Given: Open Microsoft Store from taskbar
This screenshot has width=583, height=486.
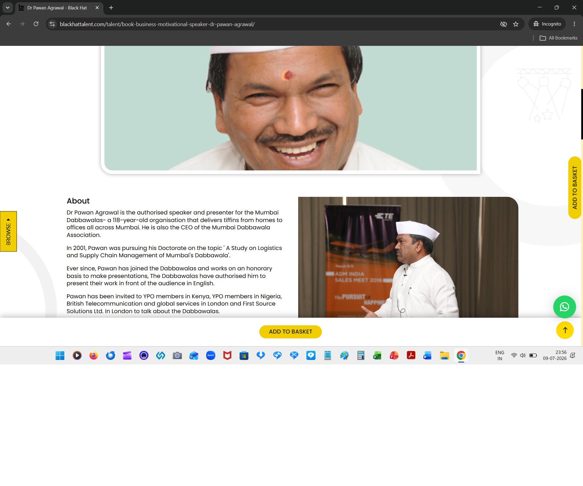Looking at the screenshot, I should pos(244,355).
